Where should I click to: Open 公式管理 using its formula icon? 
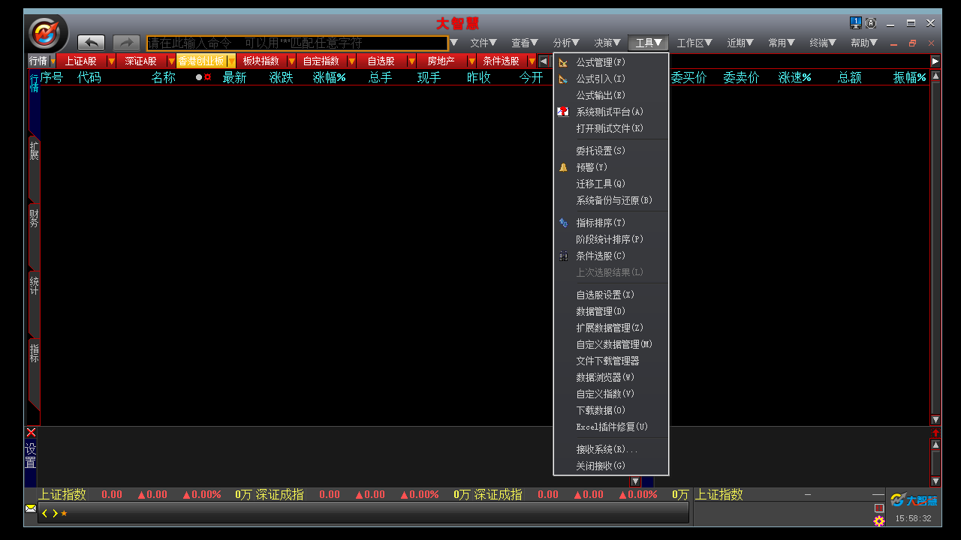(563, 62)
